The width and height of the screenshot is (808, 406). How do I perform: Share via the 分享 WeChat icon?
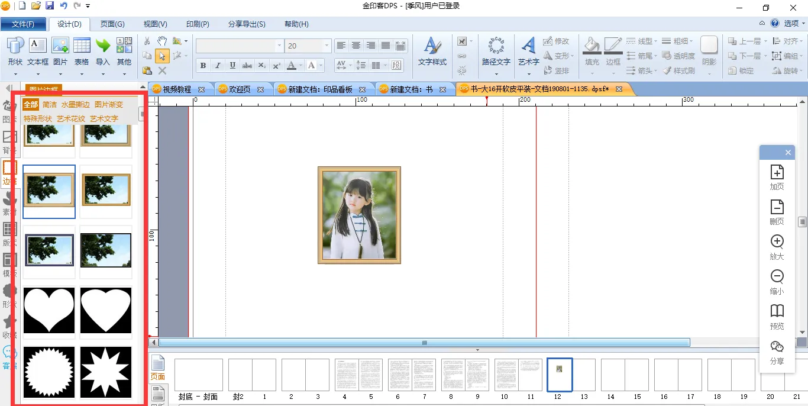tap(777, 347)
